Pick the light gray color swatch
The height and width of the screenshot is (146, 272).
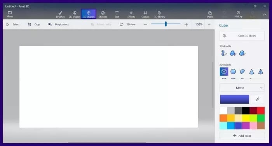[x=231, y=110]
